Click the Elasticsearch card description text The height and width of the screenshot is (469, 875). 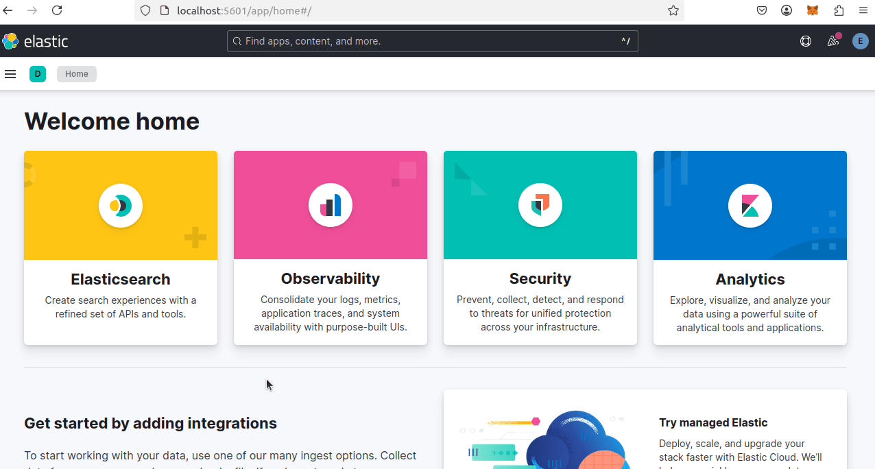click(x=121, y=307)
